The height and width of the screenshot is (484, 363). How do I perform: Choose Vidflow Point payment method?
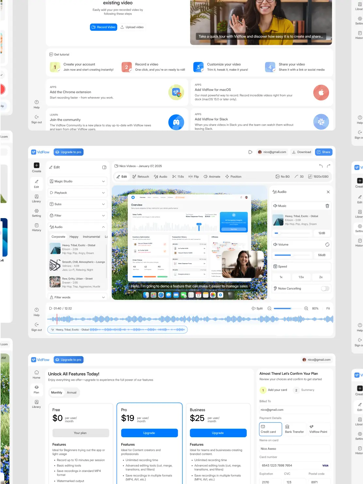319,429
